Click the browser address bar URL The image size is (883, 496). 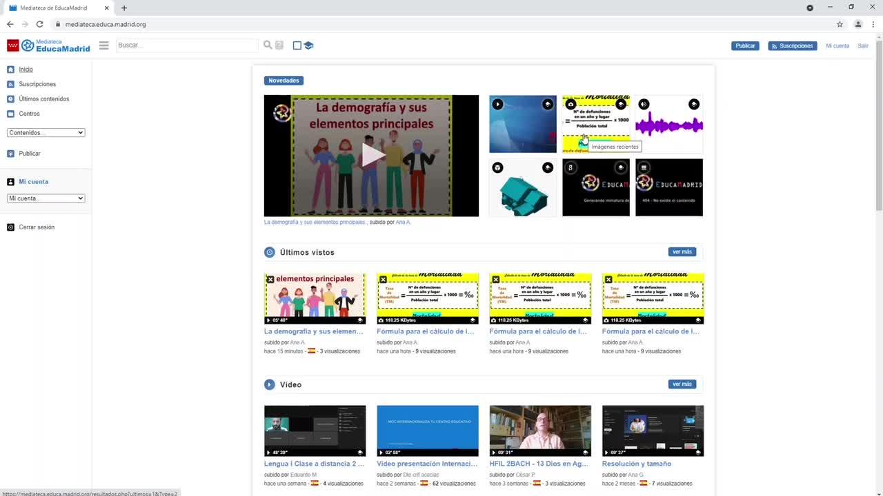106,24
